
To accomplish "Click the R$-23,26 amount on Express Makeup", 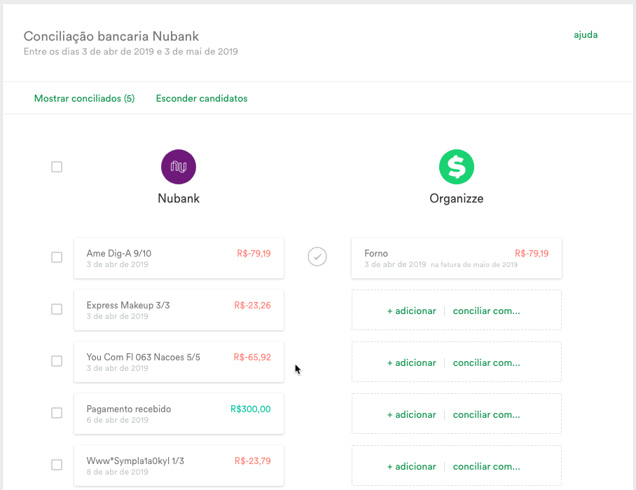I will (x=252, y=305).
